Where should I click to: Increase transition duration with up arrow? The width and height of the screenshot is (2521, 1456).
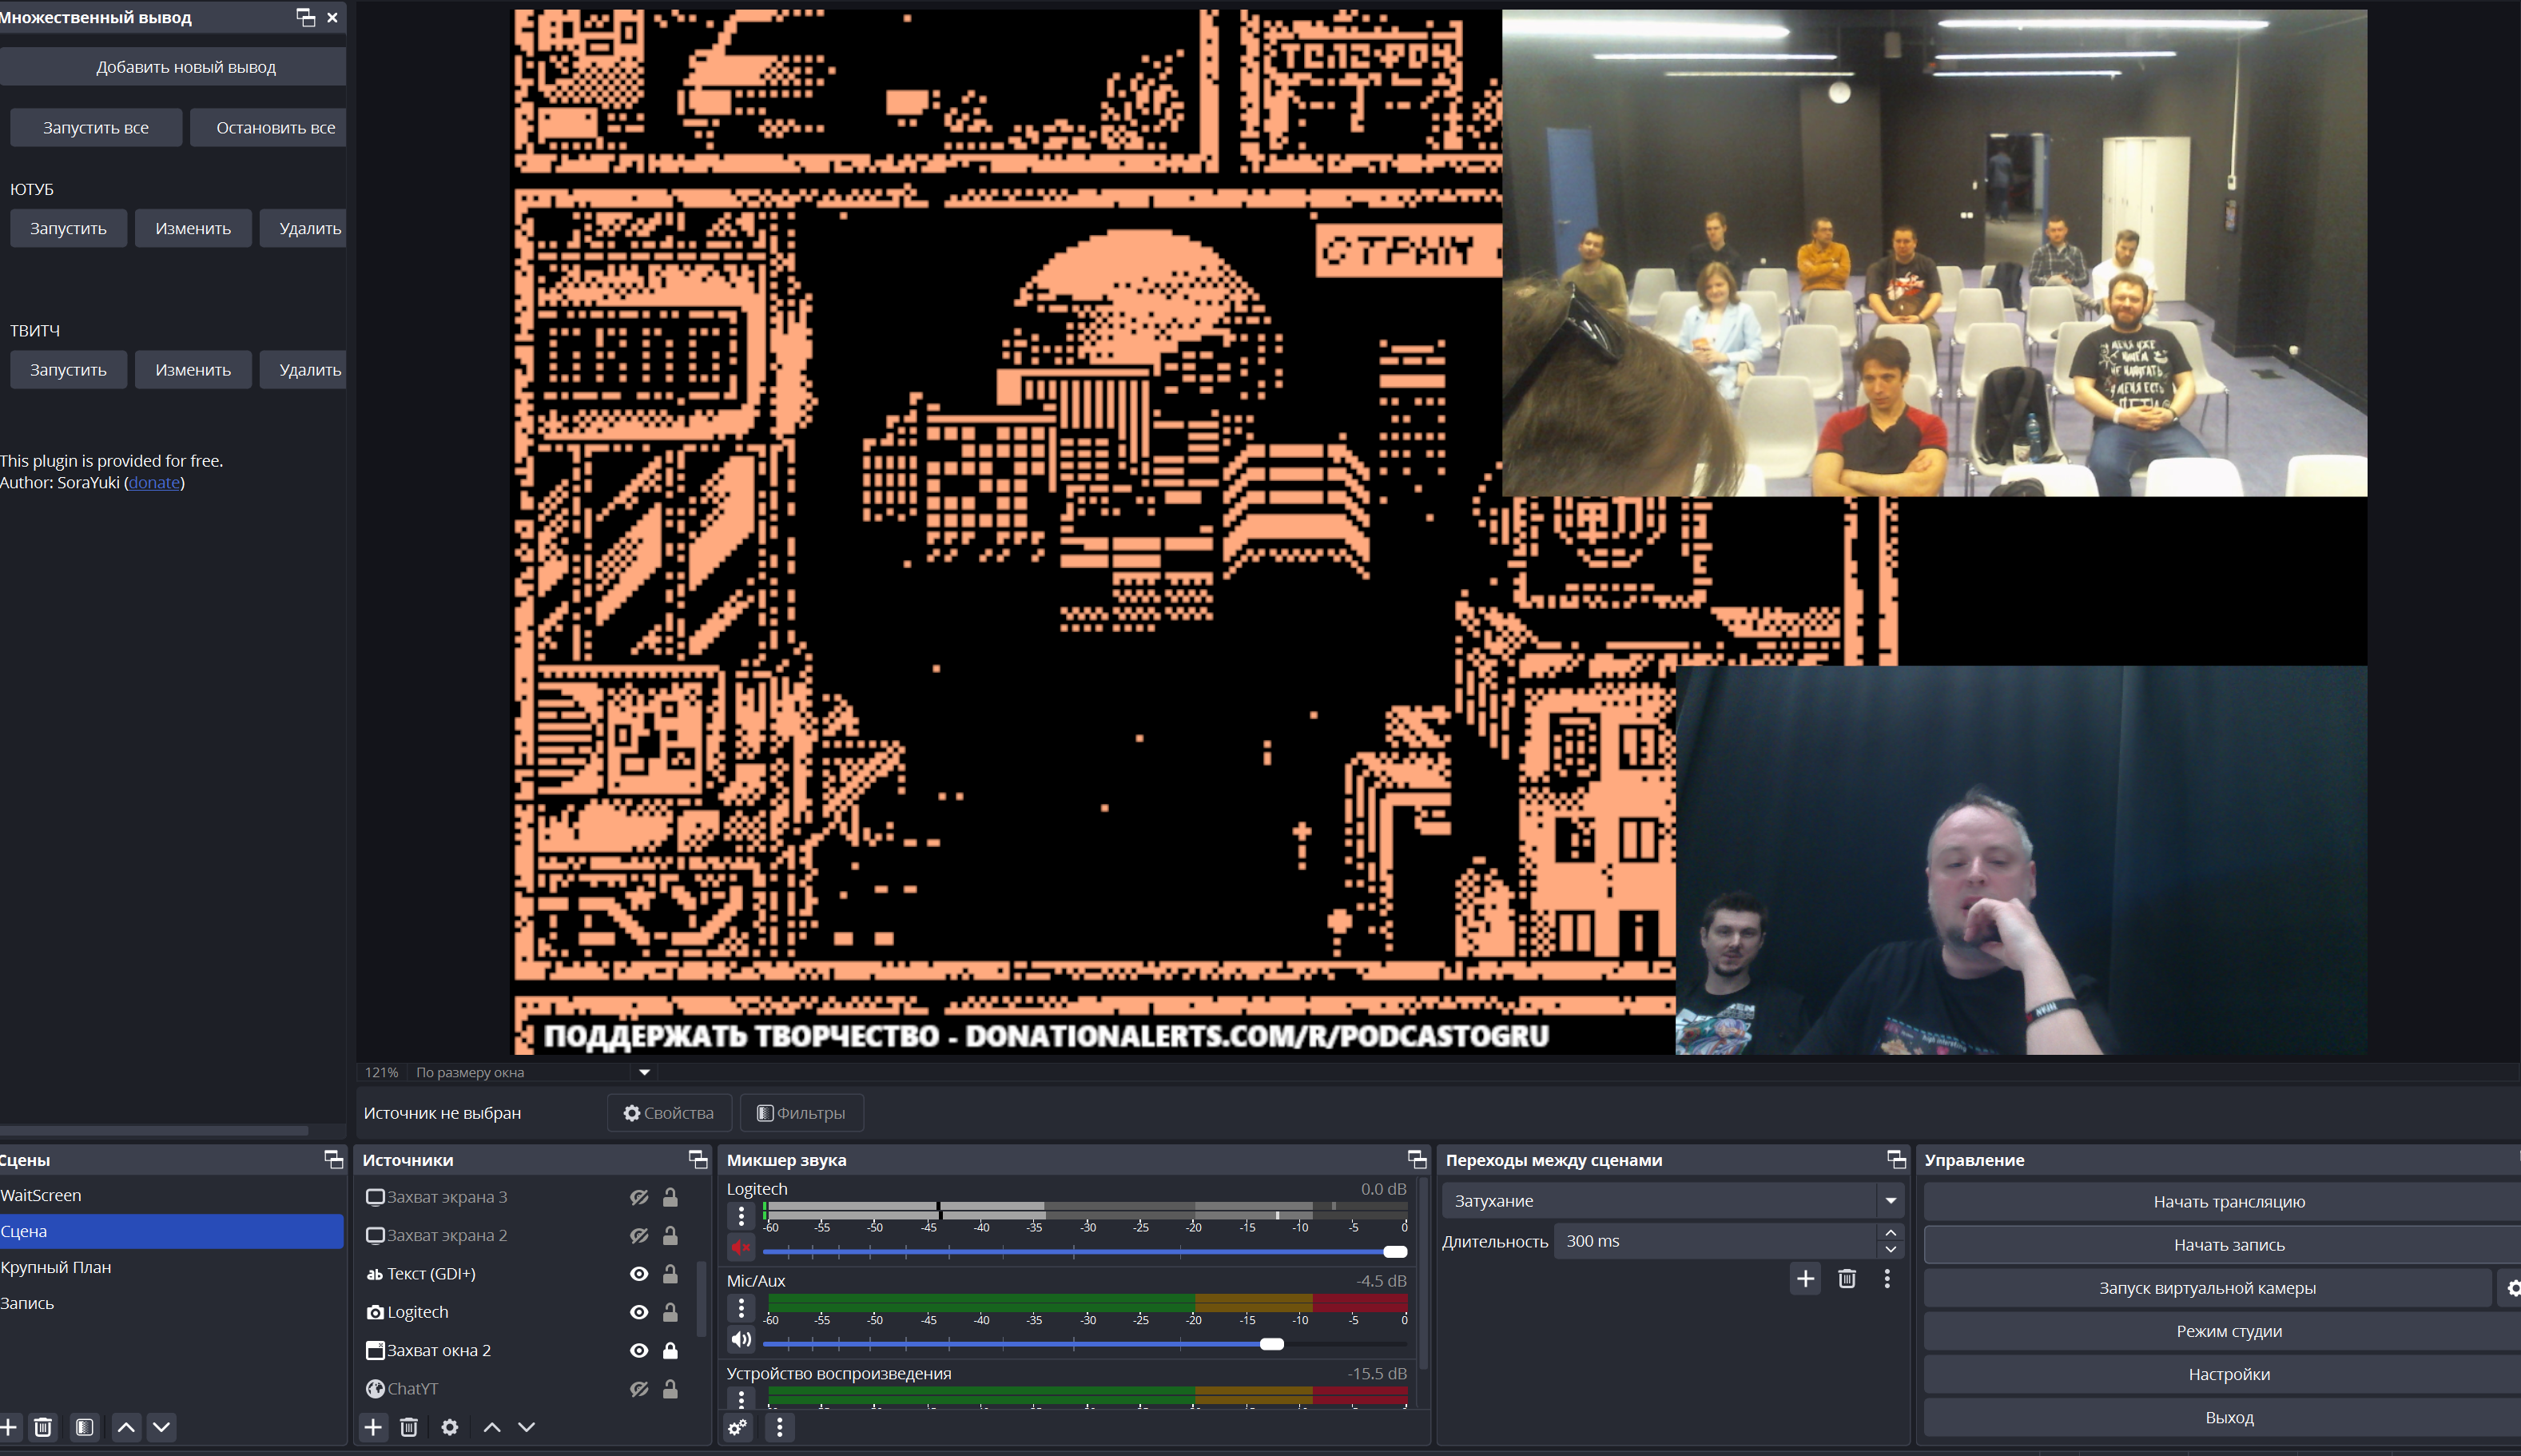1891,1233
